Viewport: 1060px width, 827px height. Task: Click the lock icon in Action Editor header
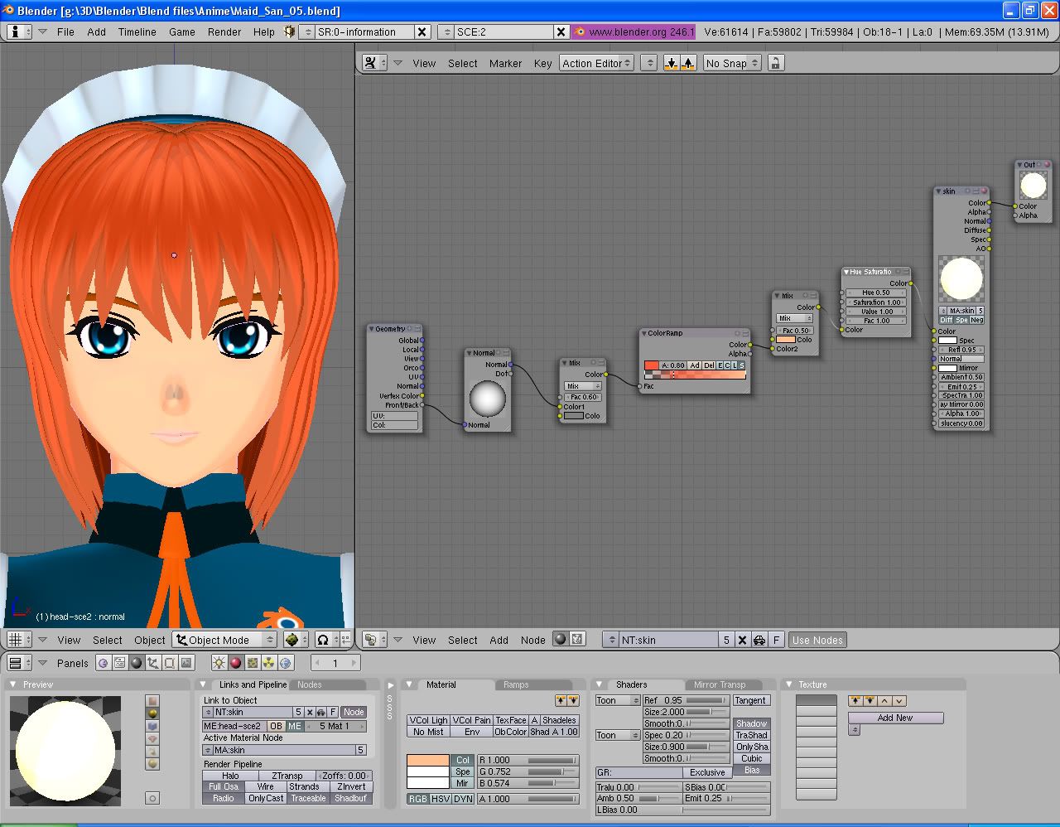point(775,63)
